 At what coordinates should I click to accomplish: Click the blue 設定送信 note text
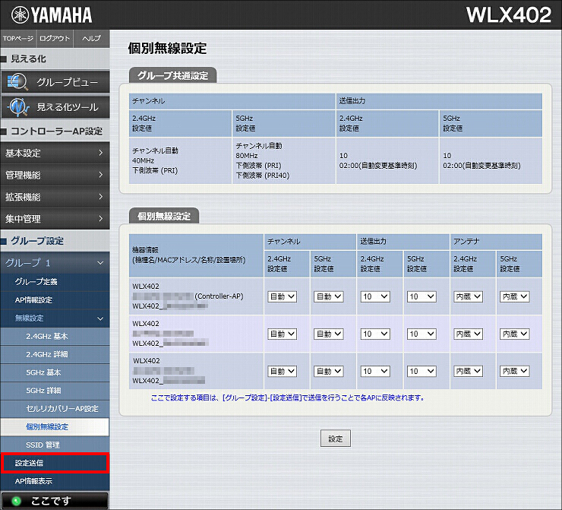pyautogui.click(x=287, y=398)
